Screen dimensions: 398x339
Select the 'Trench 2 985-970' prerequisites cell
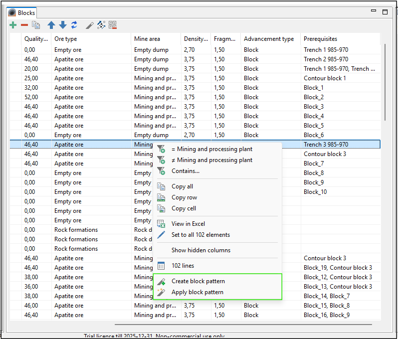(x=341, y=59)
